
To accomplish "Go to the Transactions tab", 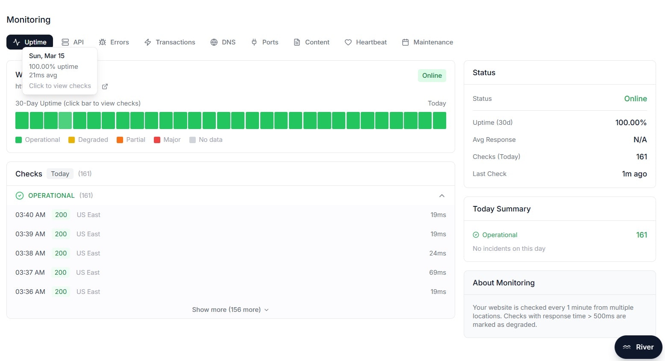I will click(170, 42).
